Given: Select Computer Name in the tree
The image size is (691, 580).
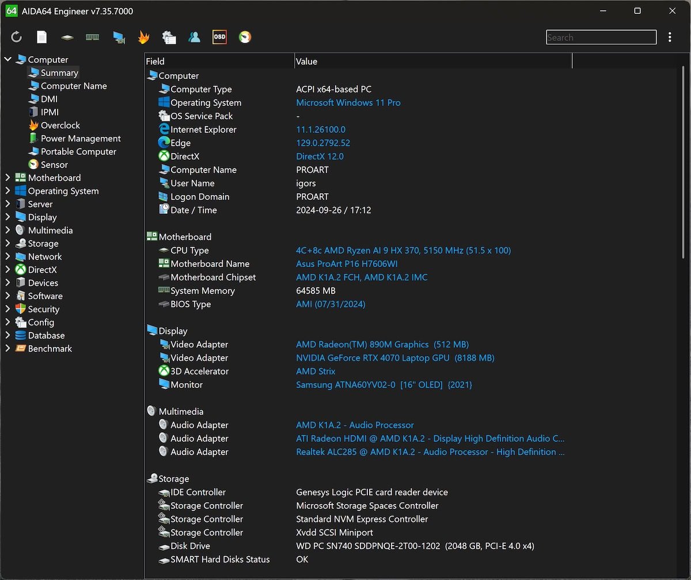Looking at the screenshot, I should click(x=74, y=86).
